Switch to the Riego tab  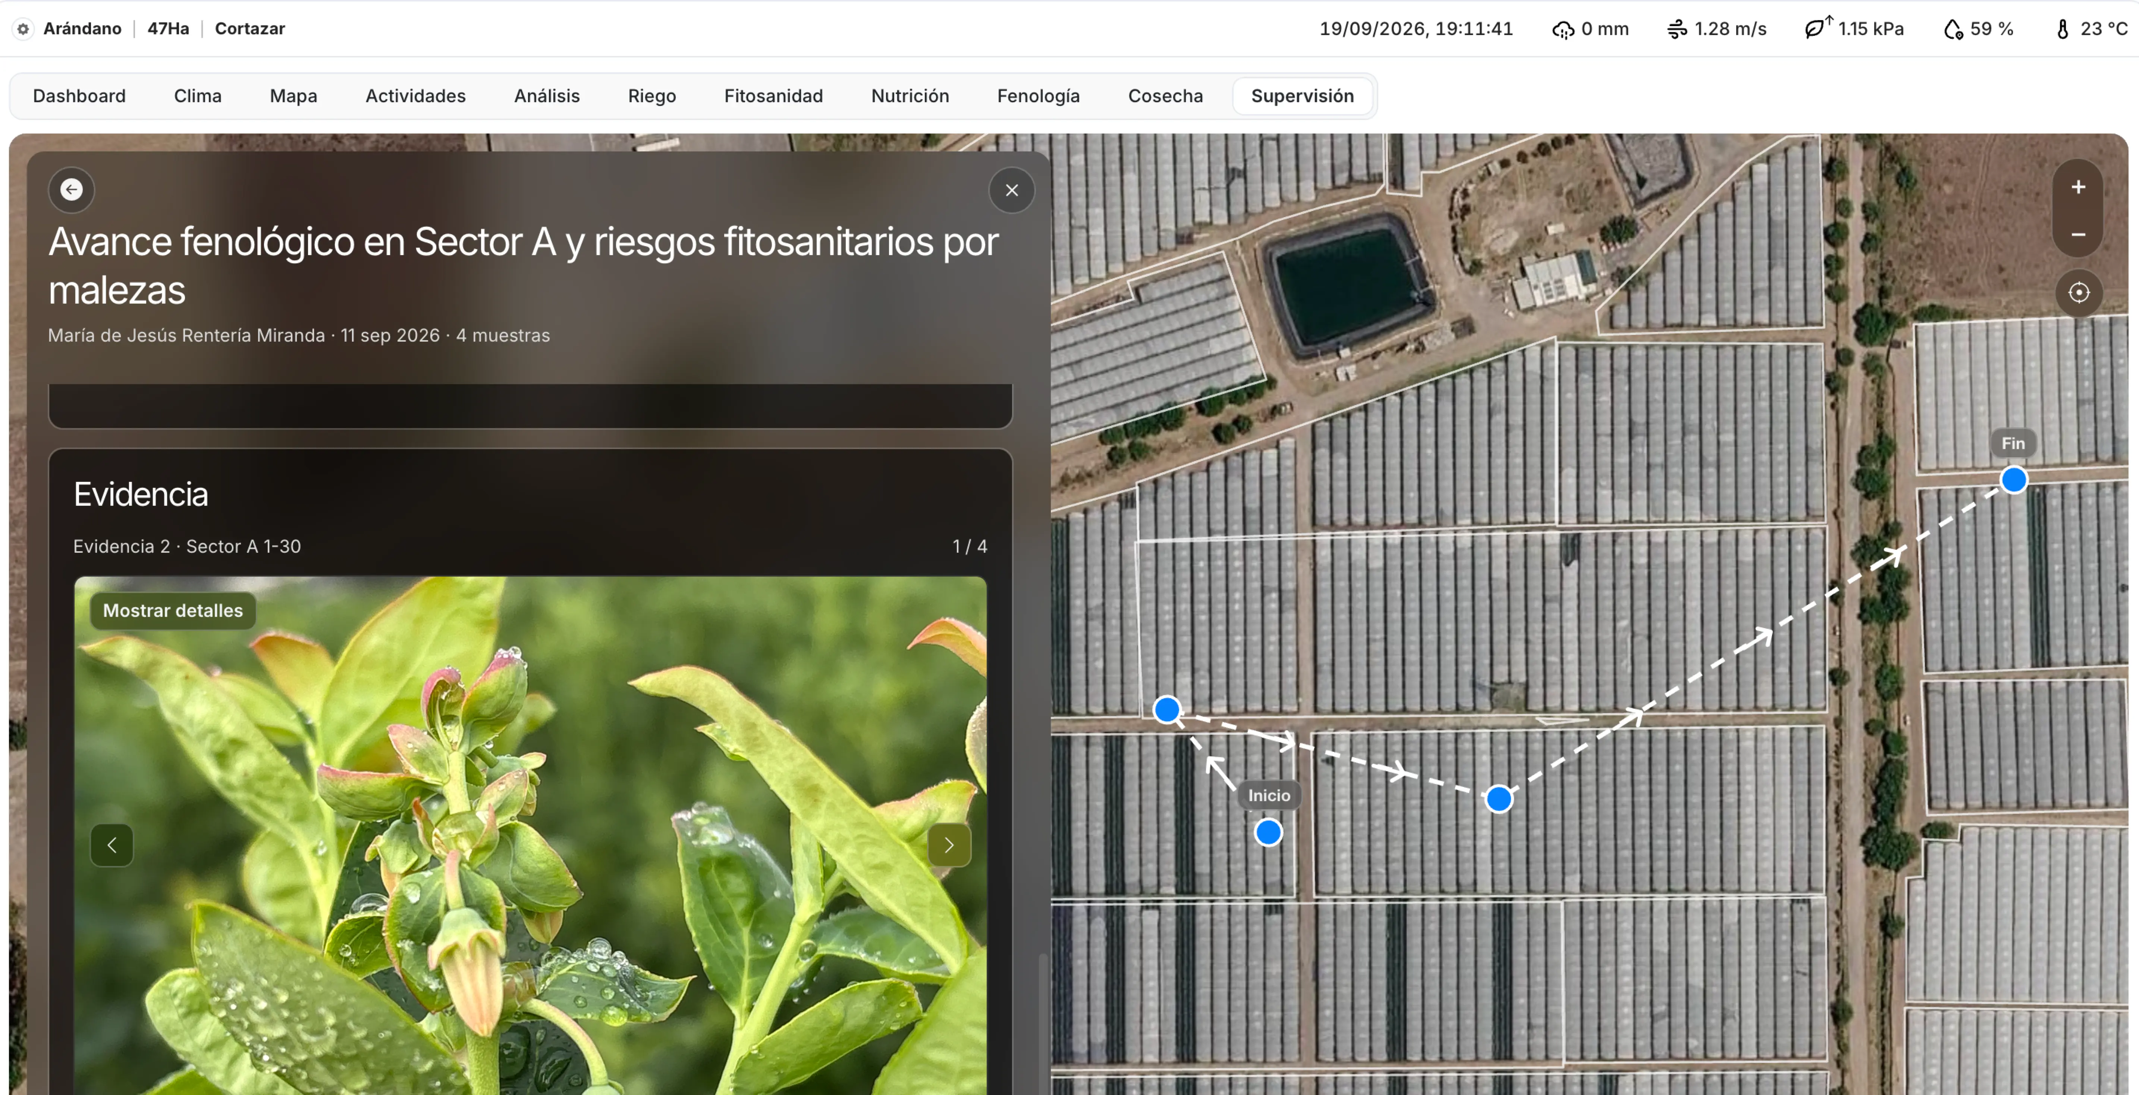[x=652, y=96]
